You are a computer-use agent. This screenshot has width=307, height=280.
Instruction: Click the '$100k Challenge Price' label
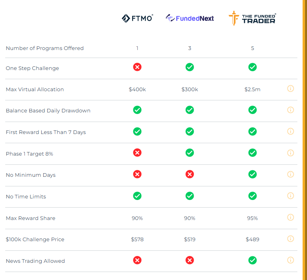(x=35, y=240)
